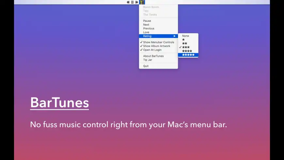This screenshot has width=284, height=160.
Task: Set rating to five stars
Action: point(188,55)
